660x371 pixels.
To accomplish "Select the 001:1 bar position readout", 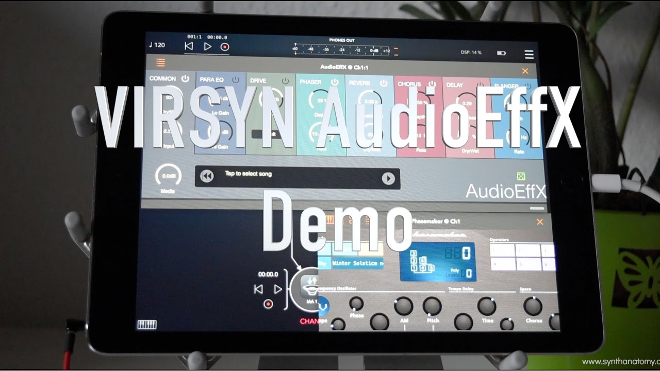I will click(194, 37).
